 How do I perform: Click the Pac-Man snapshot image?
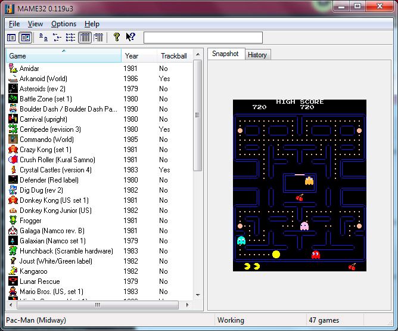point(300,185)
